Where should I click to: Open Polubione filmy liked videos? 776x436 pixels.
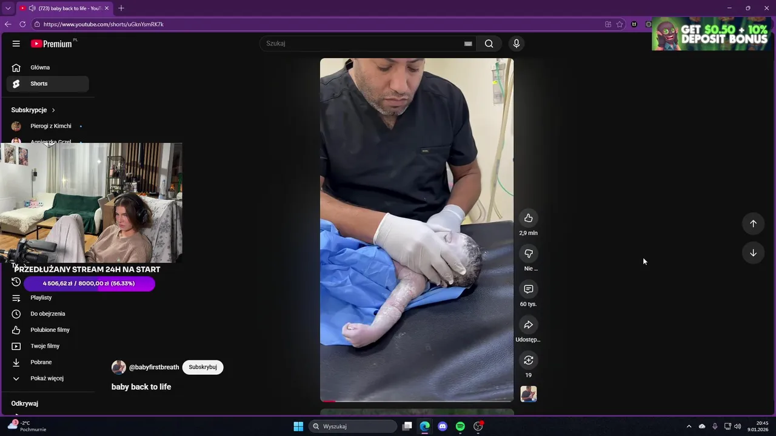[x=47, y=330]
